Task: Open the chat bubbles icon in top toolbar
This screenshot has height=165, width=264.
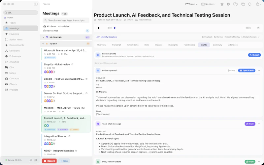Action: click(x=235, y=4)
